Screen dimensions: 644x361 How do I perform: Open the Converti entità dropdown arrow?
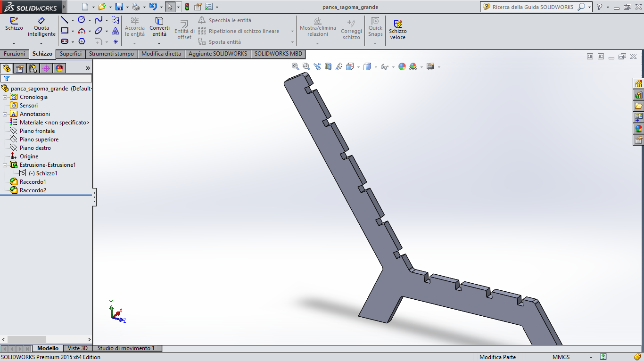pyautogui.click(x=159, y=43)
